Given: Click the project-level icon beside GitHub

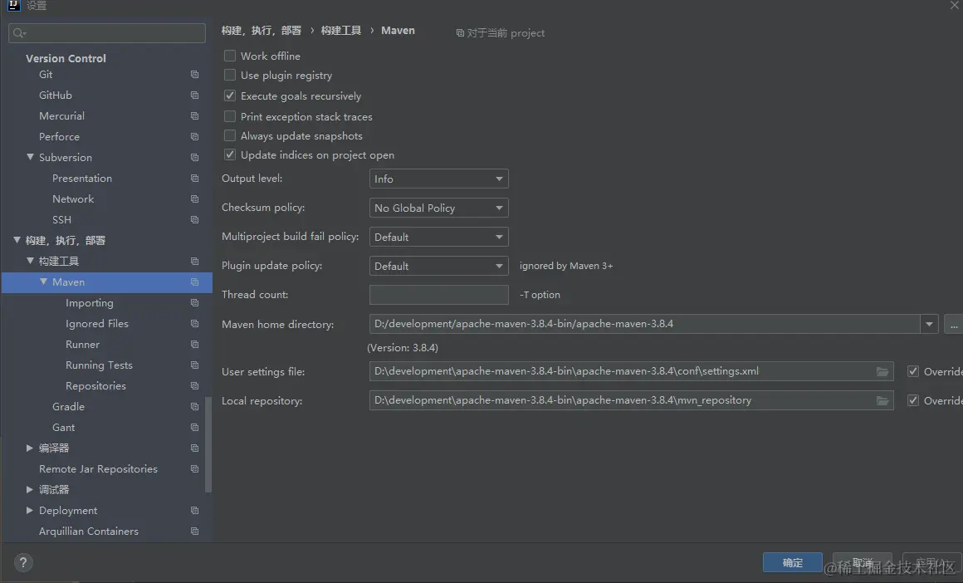Looking at the screenshot, I should point(195,96).
